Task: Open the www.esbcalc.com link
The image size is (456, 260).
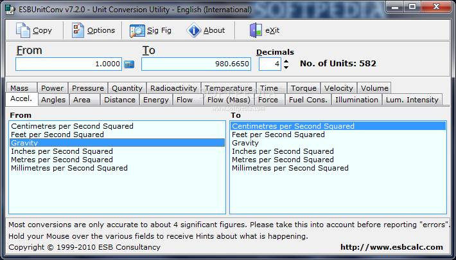Action: [391, 248]
